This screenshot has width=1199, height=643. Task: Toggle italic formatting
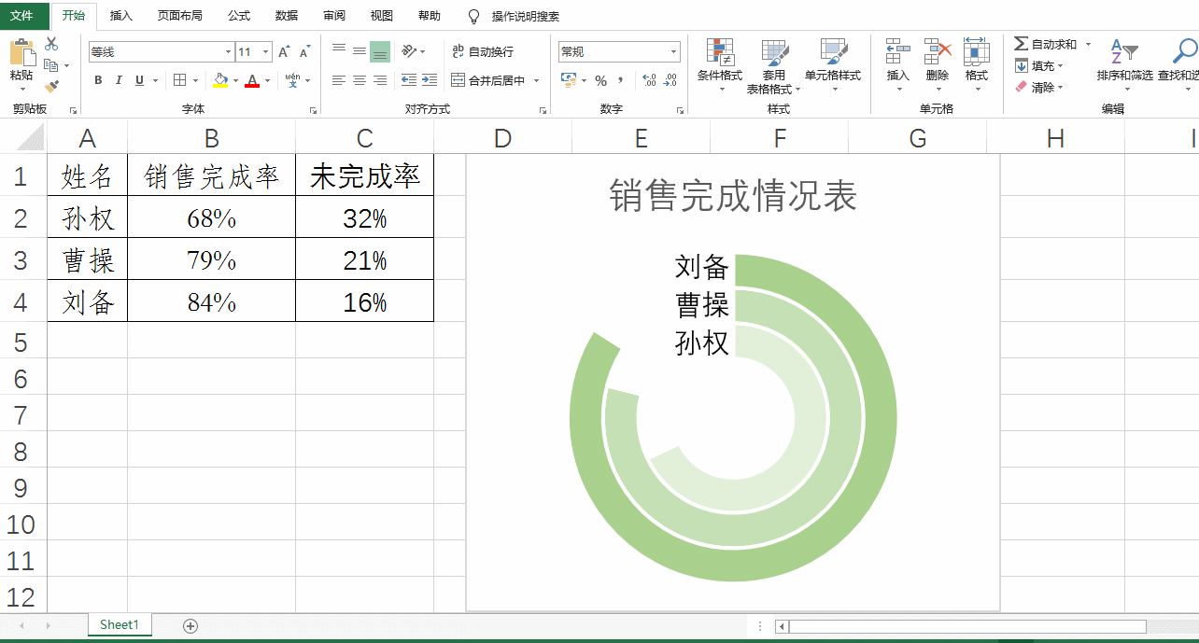119,80
